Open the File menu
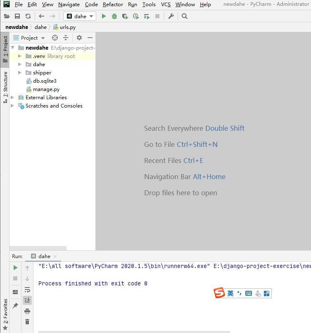 tap(19, 5)
